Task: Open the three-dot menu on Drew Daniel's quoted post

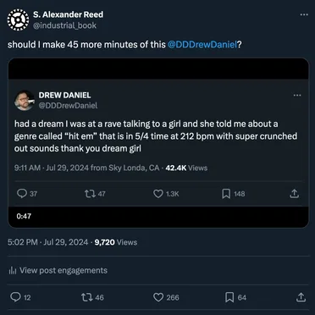Action: [x=297, y=96]
